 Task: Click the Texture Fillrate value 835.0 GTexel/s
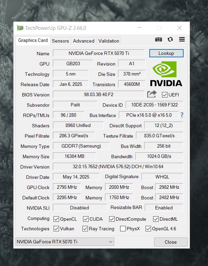[160, 136]
